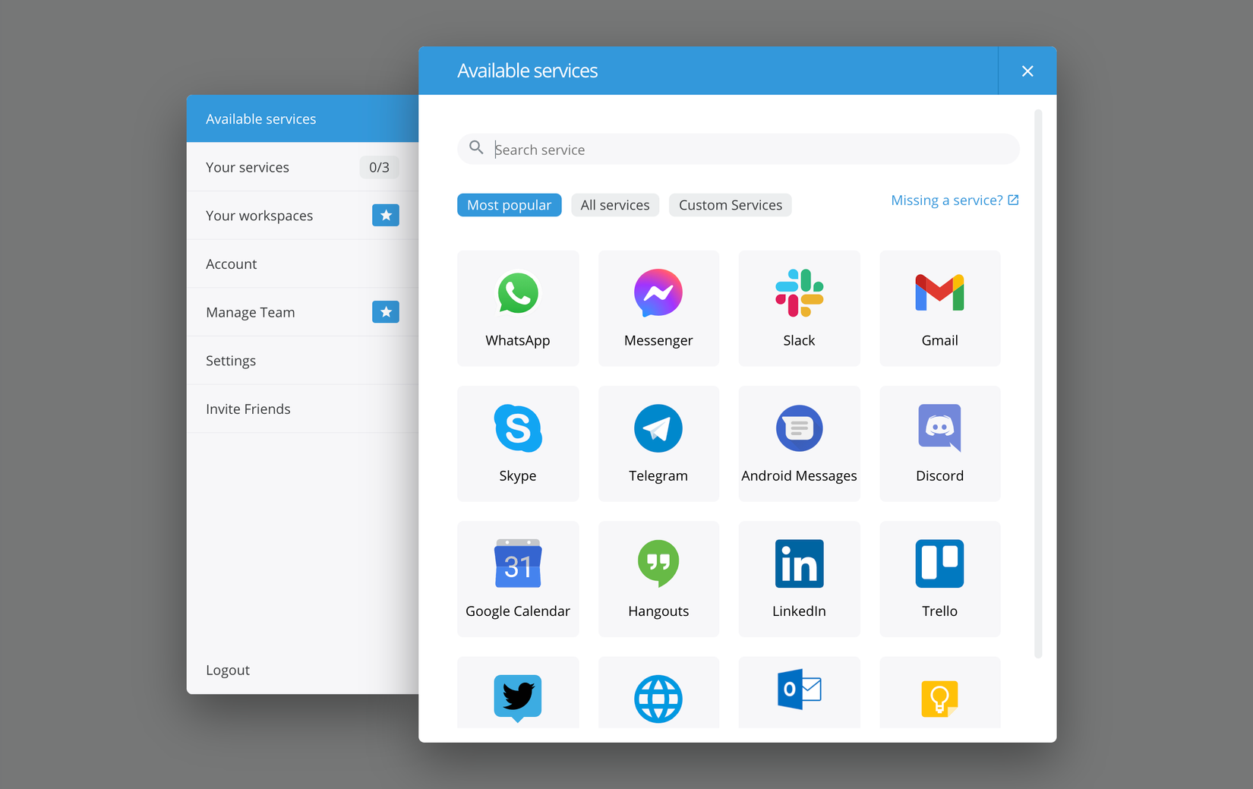
Task: Click the magnifier search icon
Action: click(476, 147)
